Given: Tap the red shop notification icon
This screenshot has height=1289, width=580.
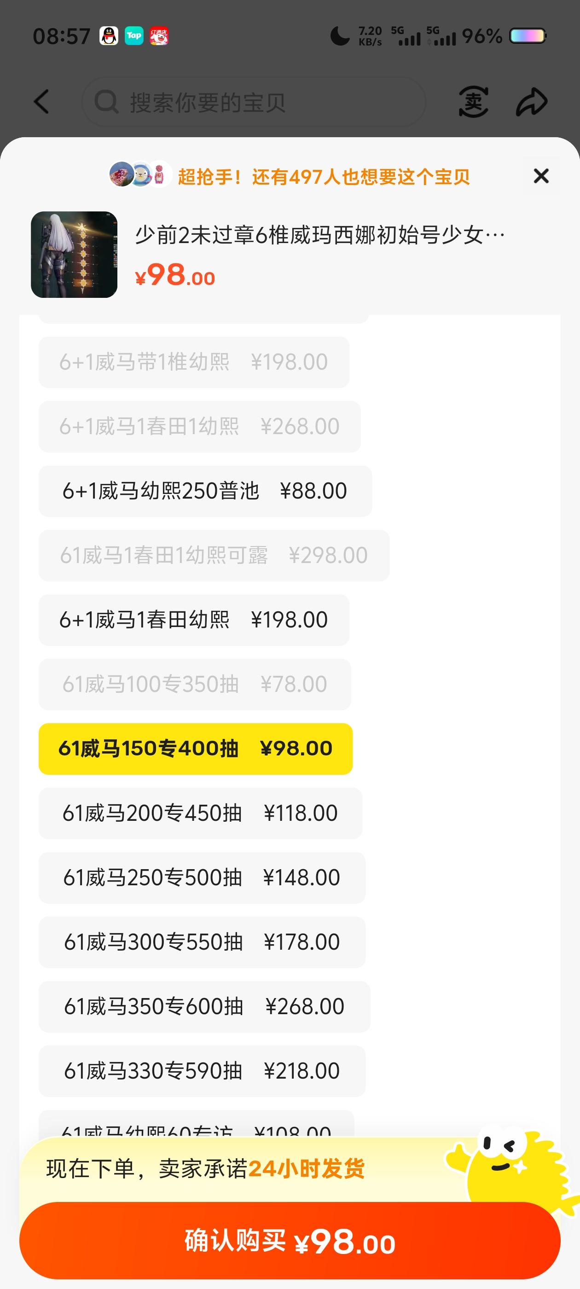Looking at the screenshot, I should click(x=159, y=36).
